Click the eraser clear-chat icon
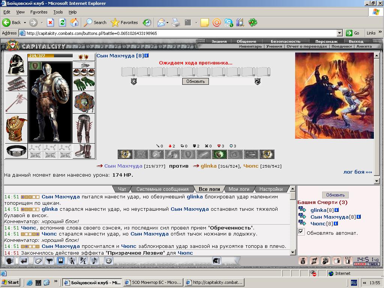This screenshot has width=384, height=288. pyautogui.click(x=39, y=261)
